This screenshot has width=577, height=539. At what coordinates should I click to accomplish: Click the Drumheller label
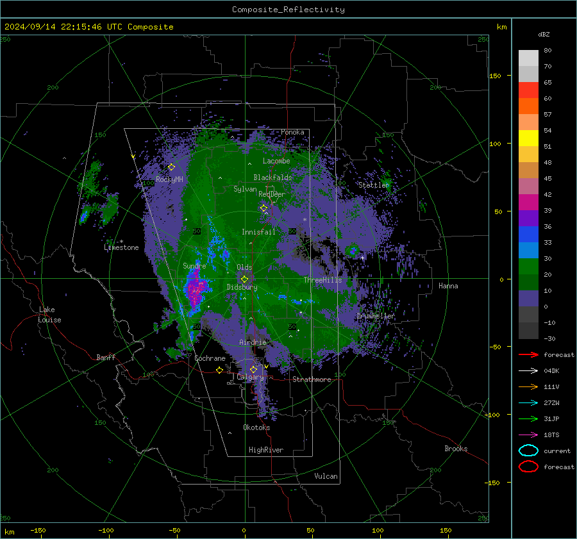coord(376,316)
